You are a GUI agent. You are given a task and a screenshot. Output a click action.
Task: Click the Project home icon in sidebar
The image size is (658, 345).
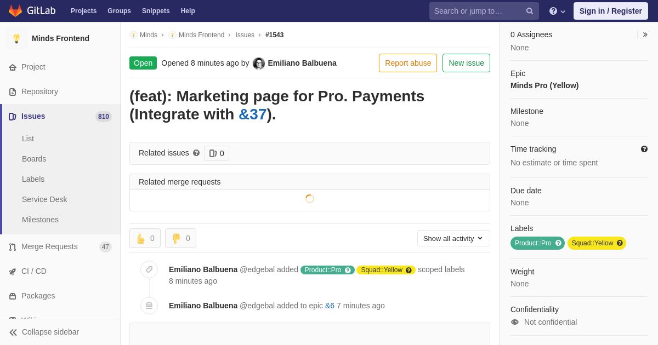(13, 67)
